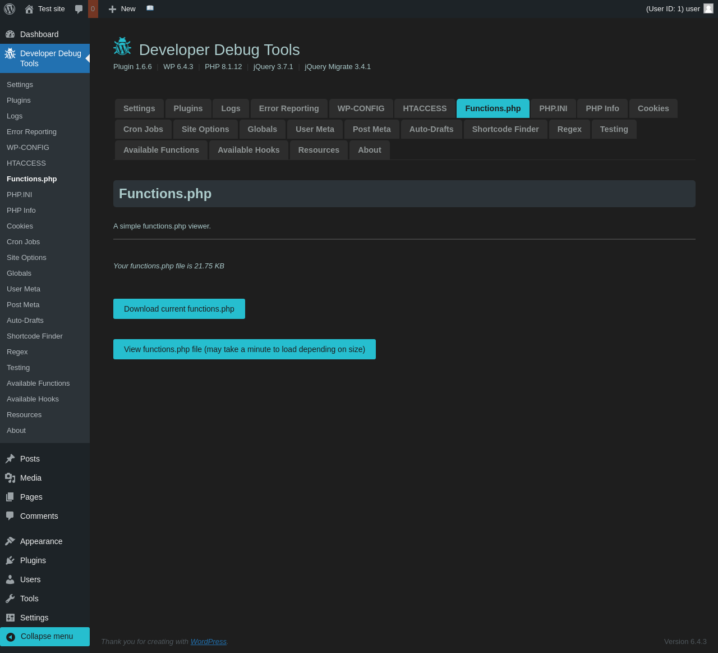This screenshot has width=718, height=653.
Task: Click the Users person icon
Action: click(10, 579)
